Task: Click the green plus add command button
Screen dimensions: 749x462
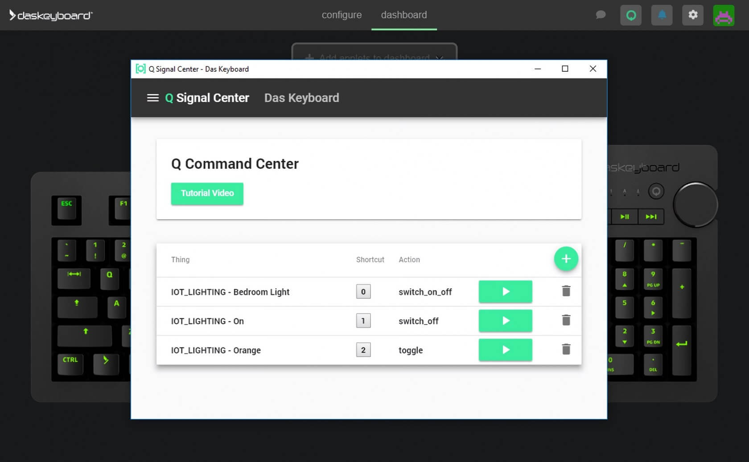Action: pyautogui.click(x=566, y=259)
